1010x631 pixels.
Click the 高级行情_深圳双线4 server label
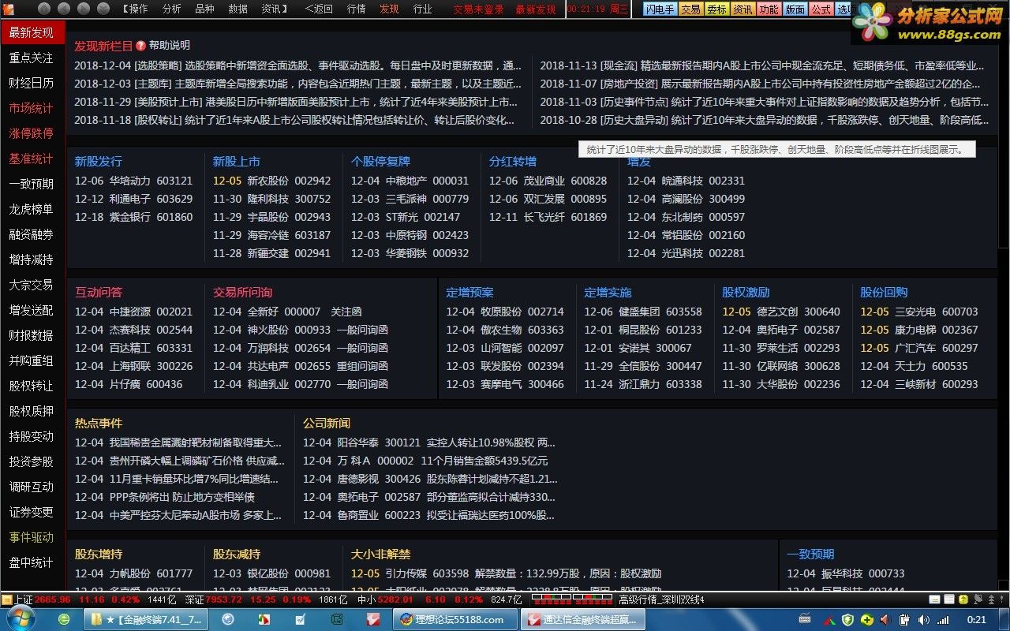661,599
